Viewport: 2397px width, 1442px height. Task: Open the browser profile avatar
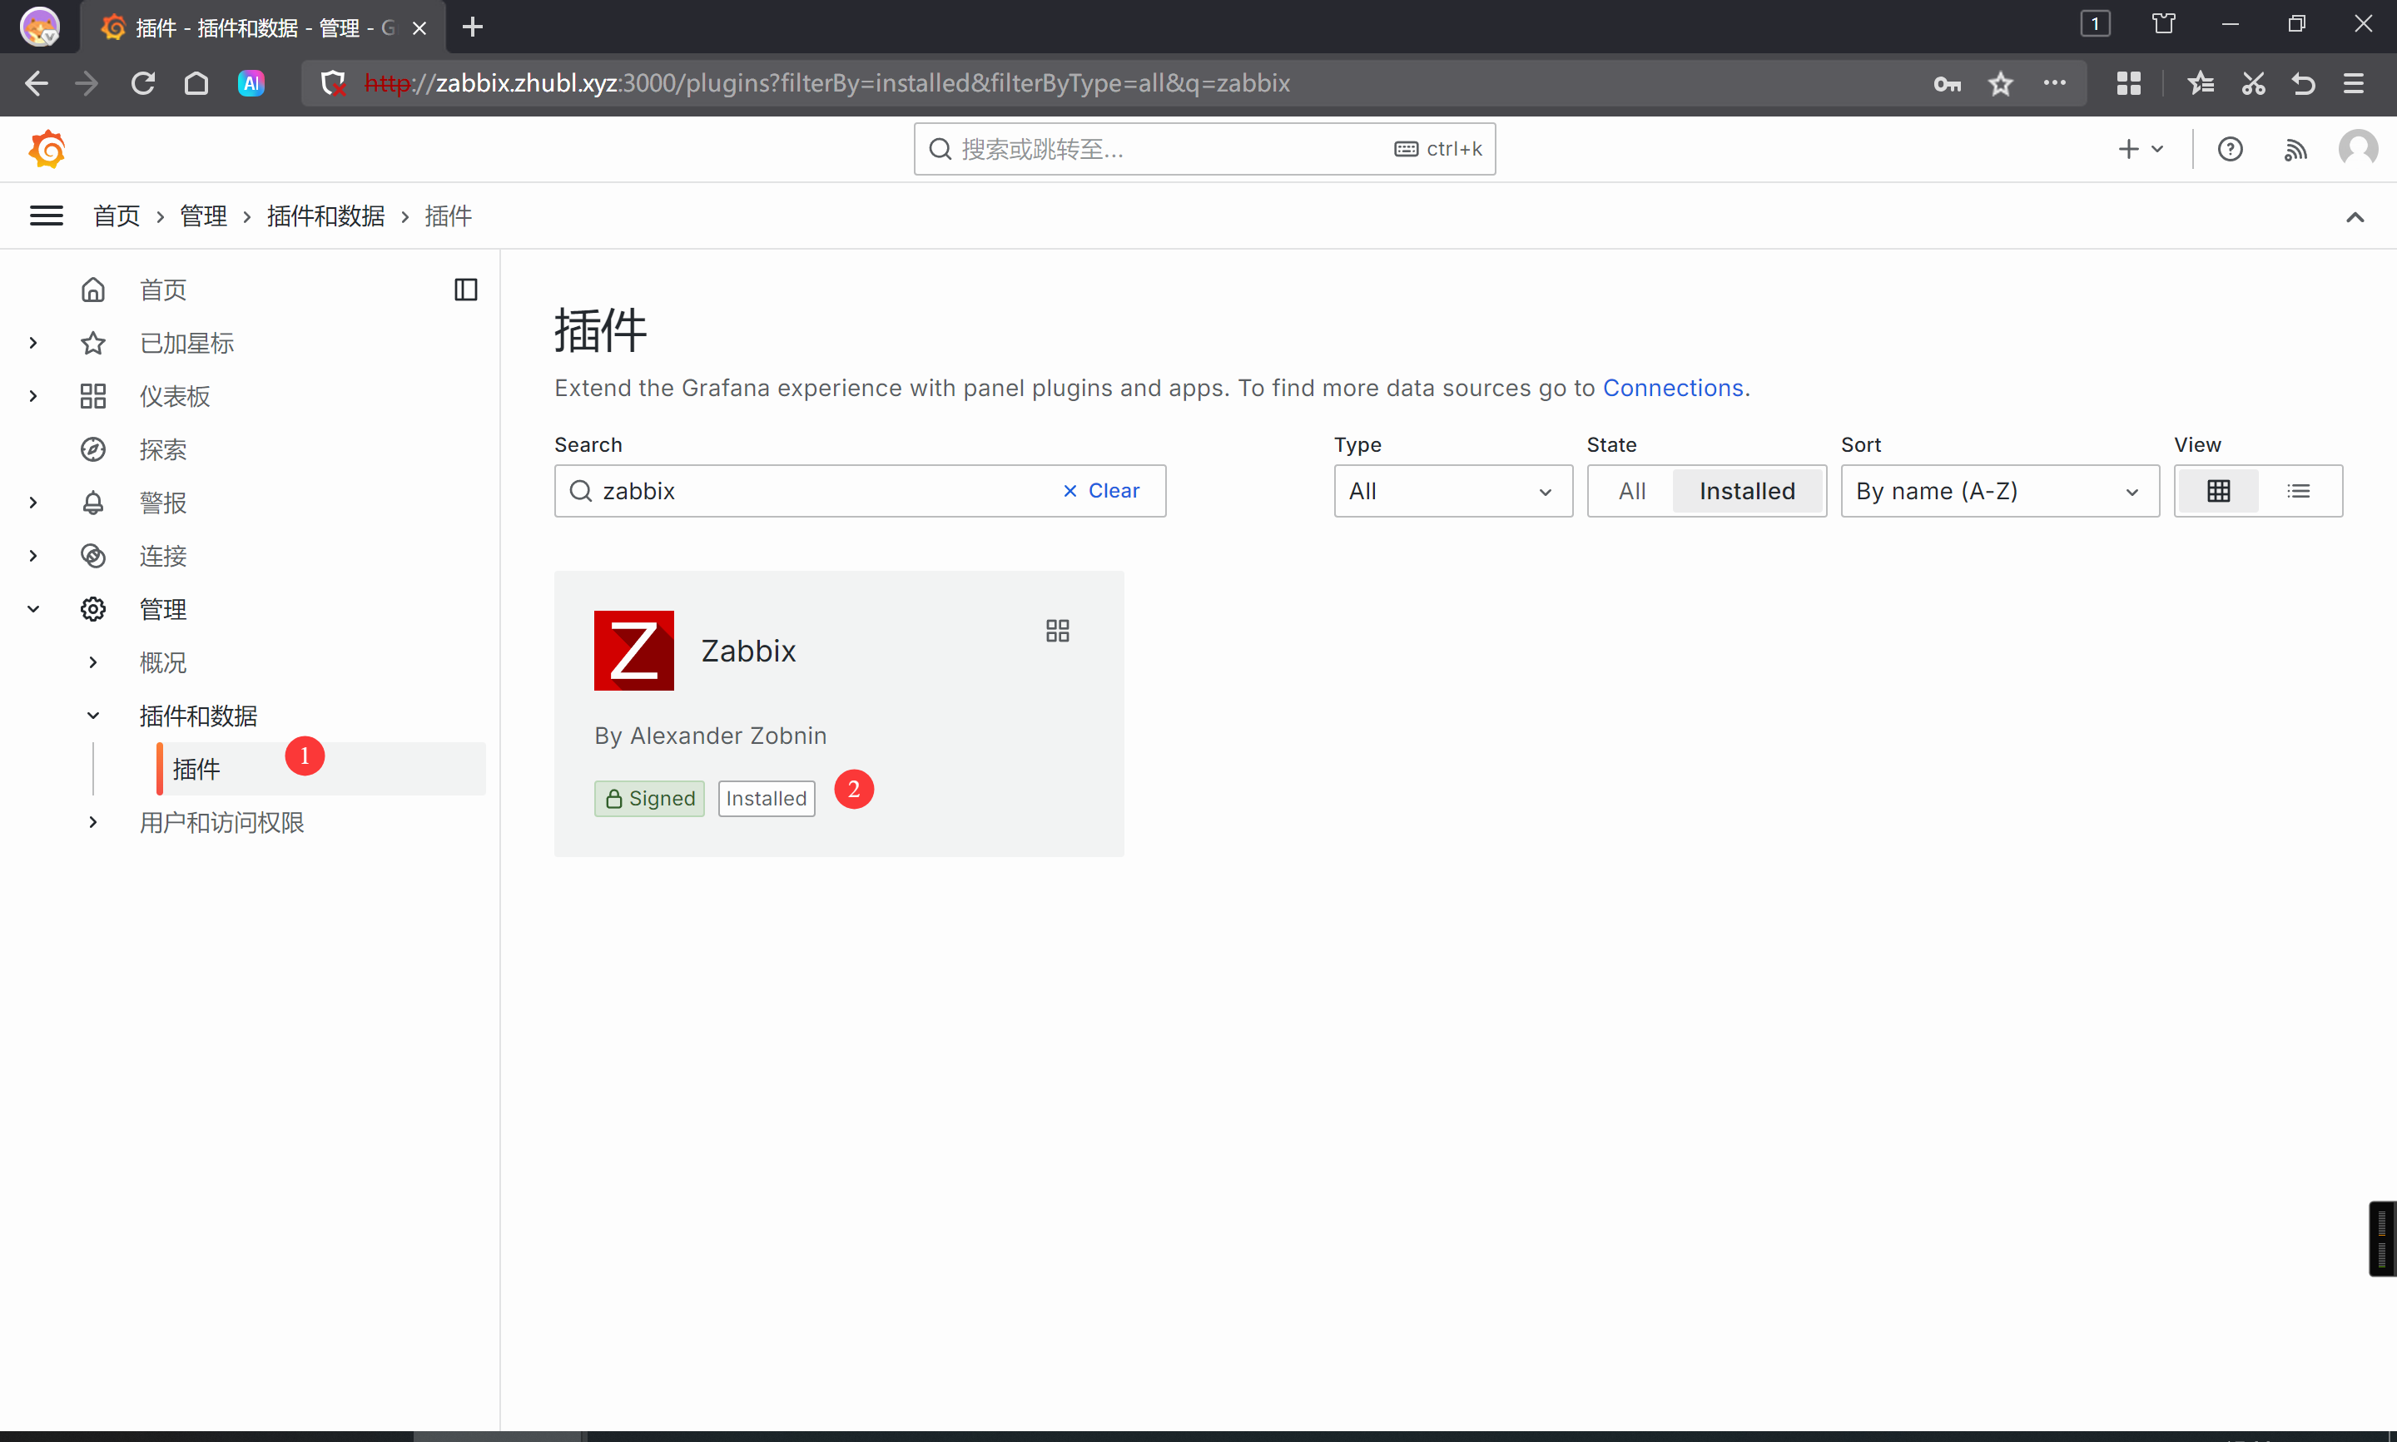[40, 27]
